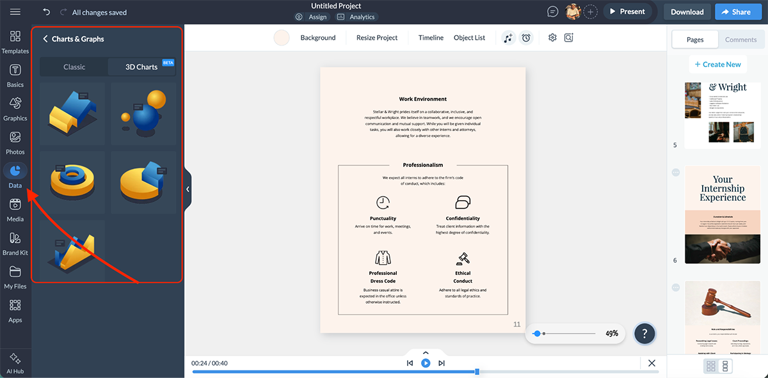Select the 3D pie chart thumbnail

(x=142, y=182)
